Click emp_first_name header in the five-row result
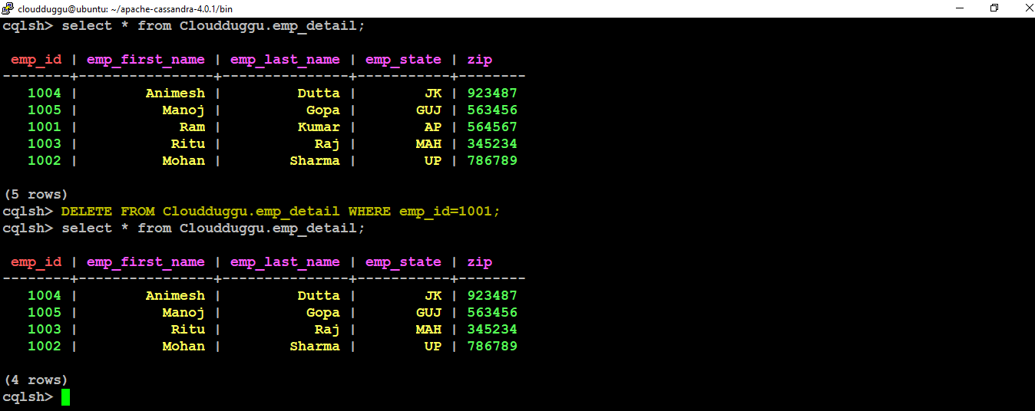 coord(146,60)
